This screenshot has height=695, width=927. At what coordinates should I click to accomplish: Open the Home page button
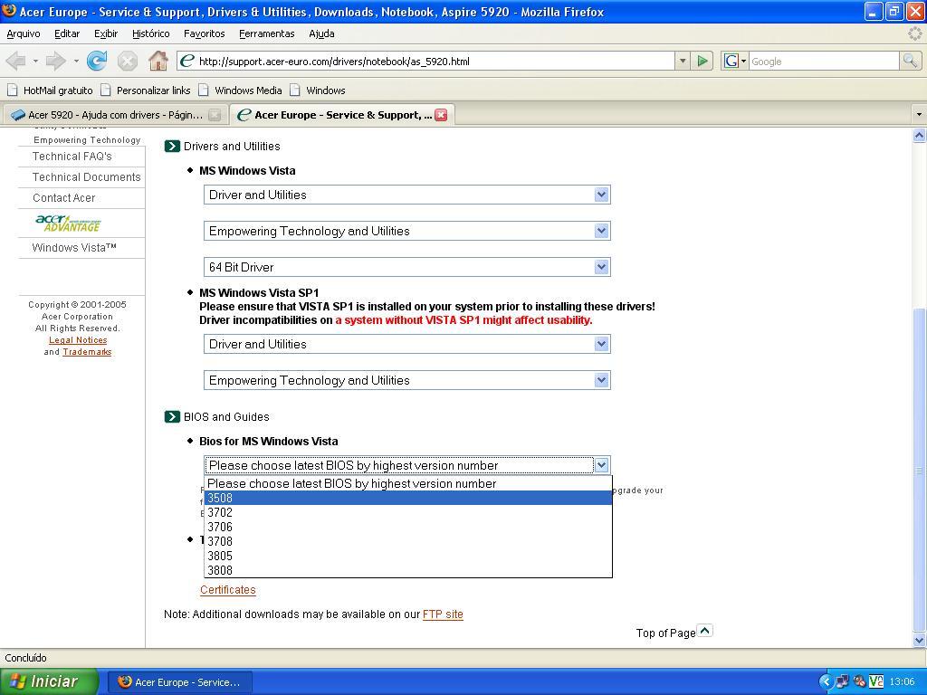click(x=158, y=61)
